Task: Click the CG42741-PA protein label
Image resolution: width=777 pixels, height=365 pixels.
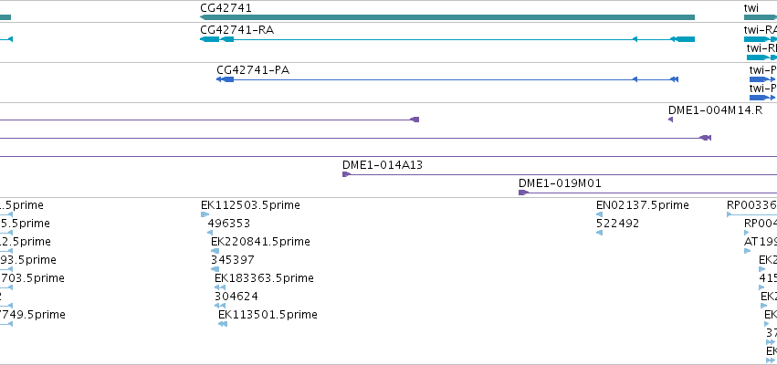Action: [253, 70]
